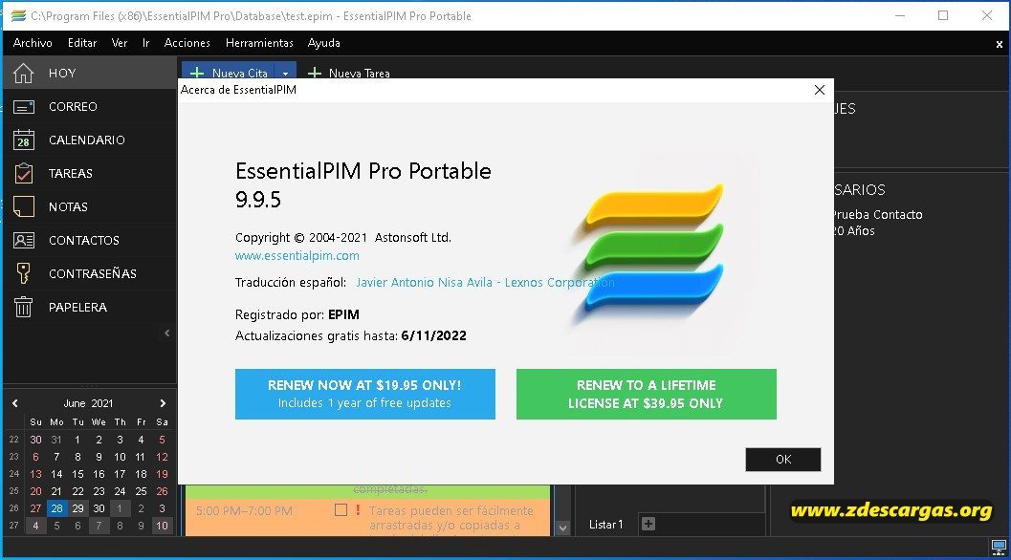Click Renew to a Lifetime License button
Screen dimensions: 1011x560
[646, 394]
